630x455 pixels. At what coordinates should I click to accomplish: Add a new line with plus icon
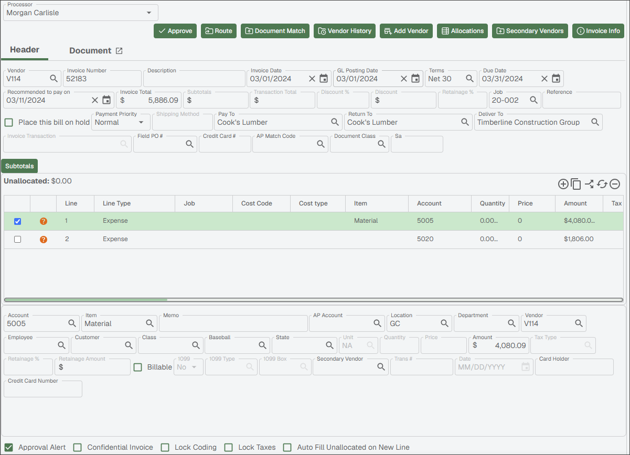point(563,184)
